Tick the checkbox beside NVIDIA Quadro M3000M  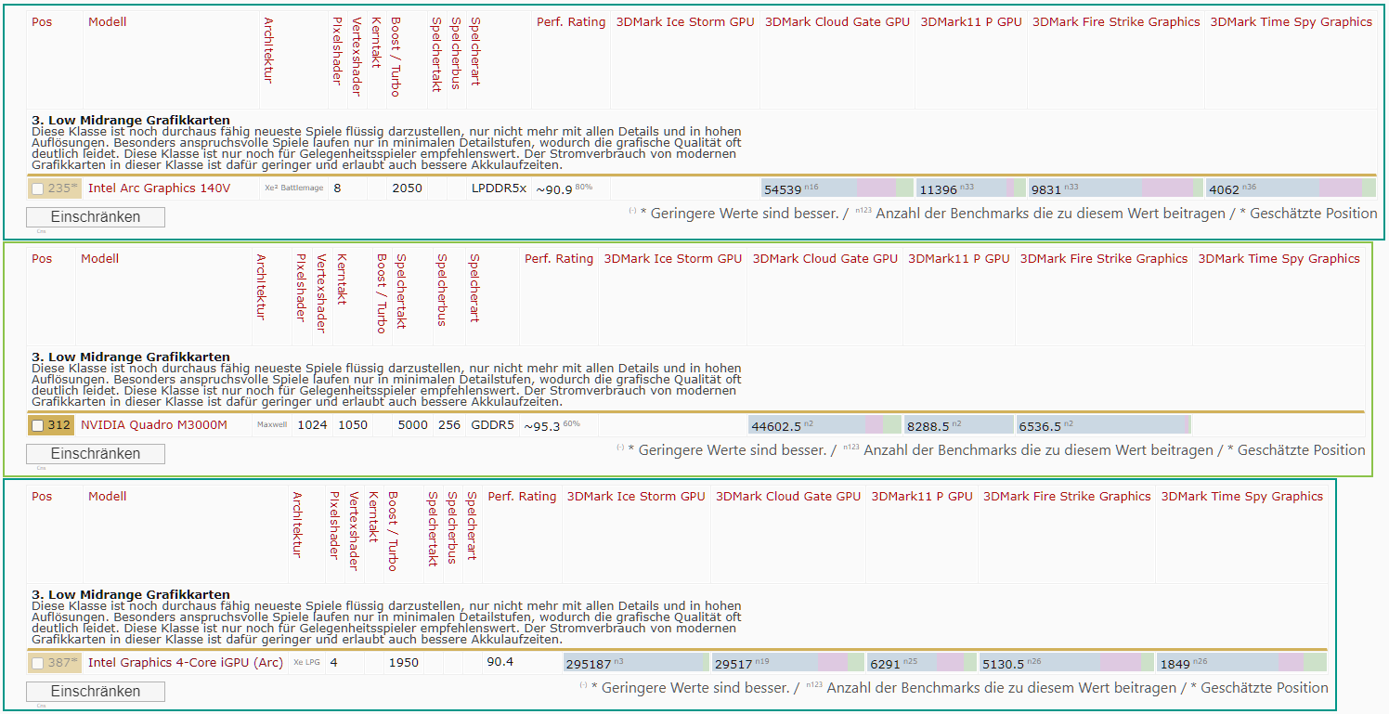pyautogui.click(x=37, y=426)
